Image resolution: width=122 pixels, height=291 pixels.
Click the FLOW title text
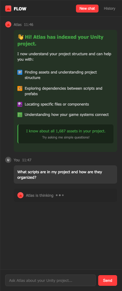point(20,9)
